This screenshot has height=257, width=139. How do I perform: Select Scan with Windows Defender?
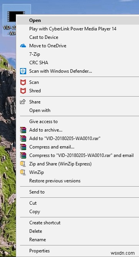[x=78, y=71]
